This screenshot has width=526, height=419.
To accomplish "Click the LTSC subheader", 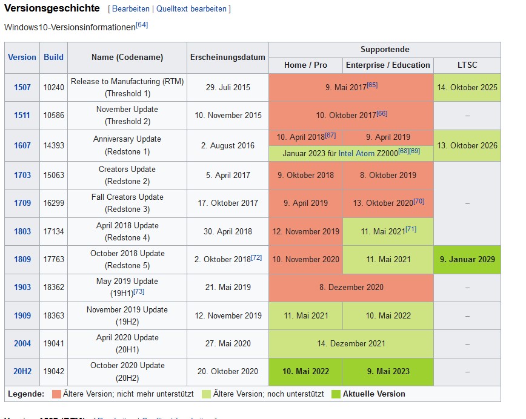I will point(467,65).
